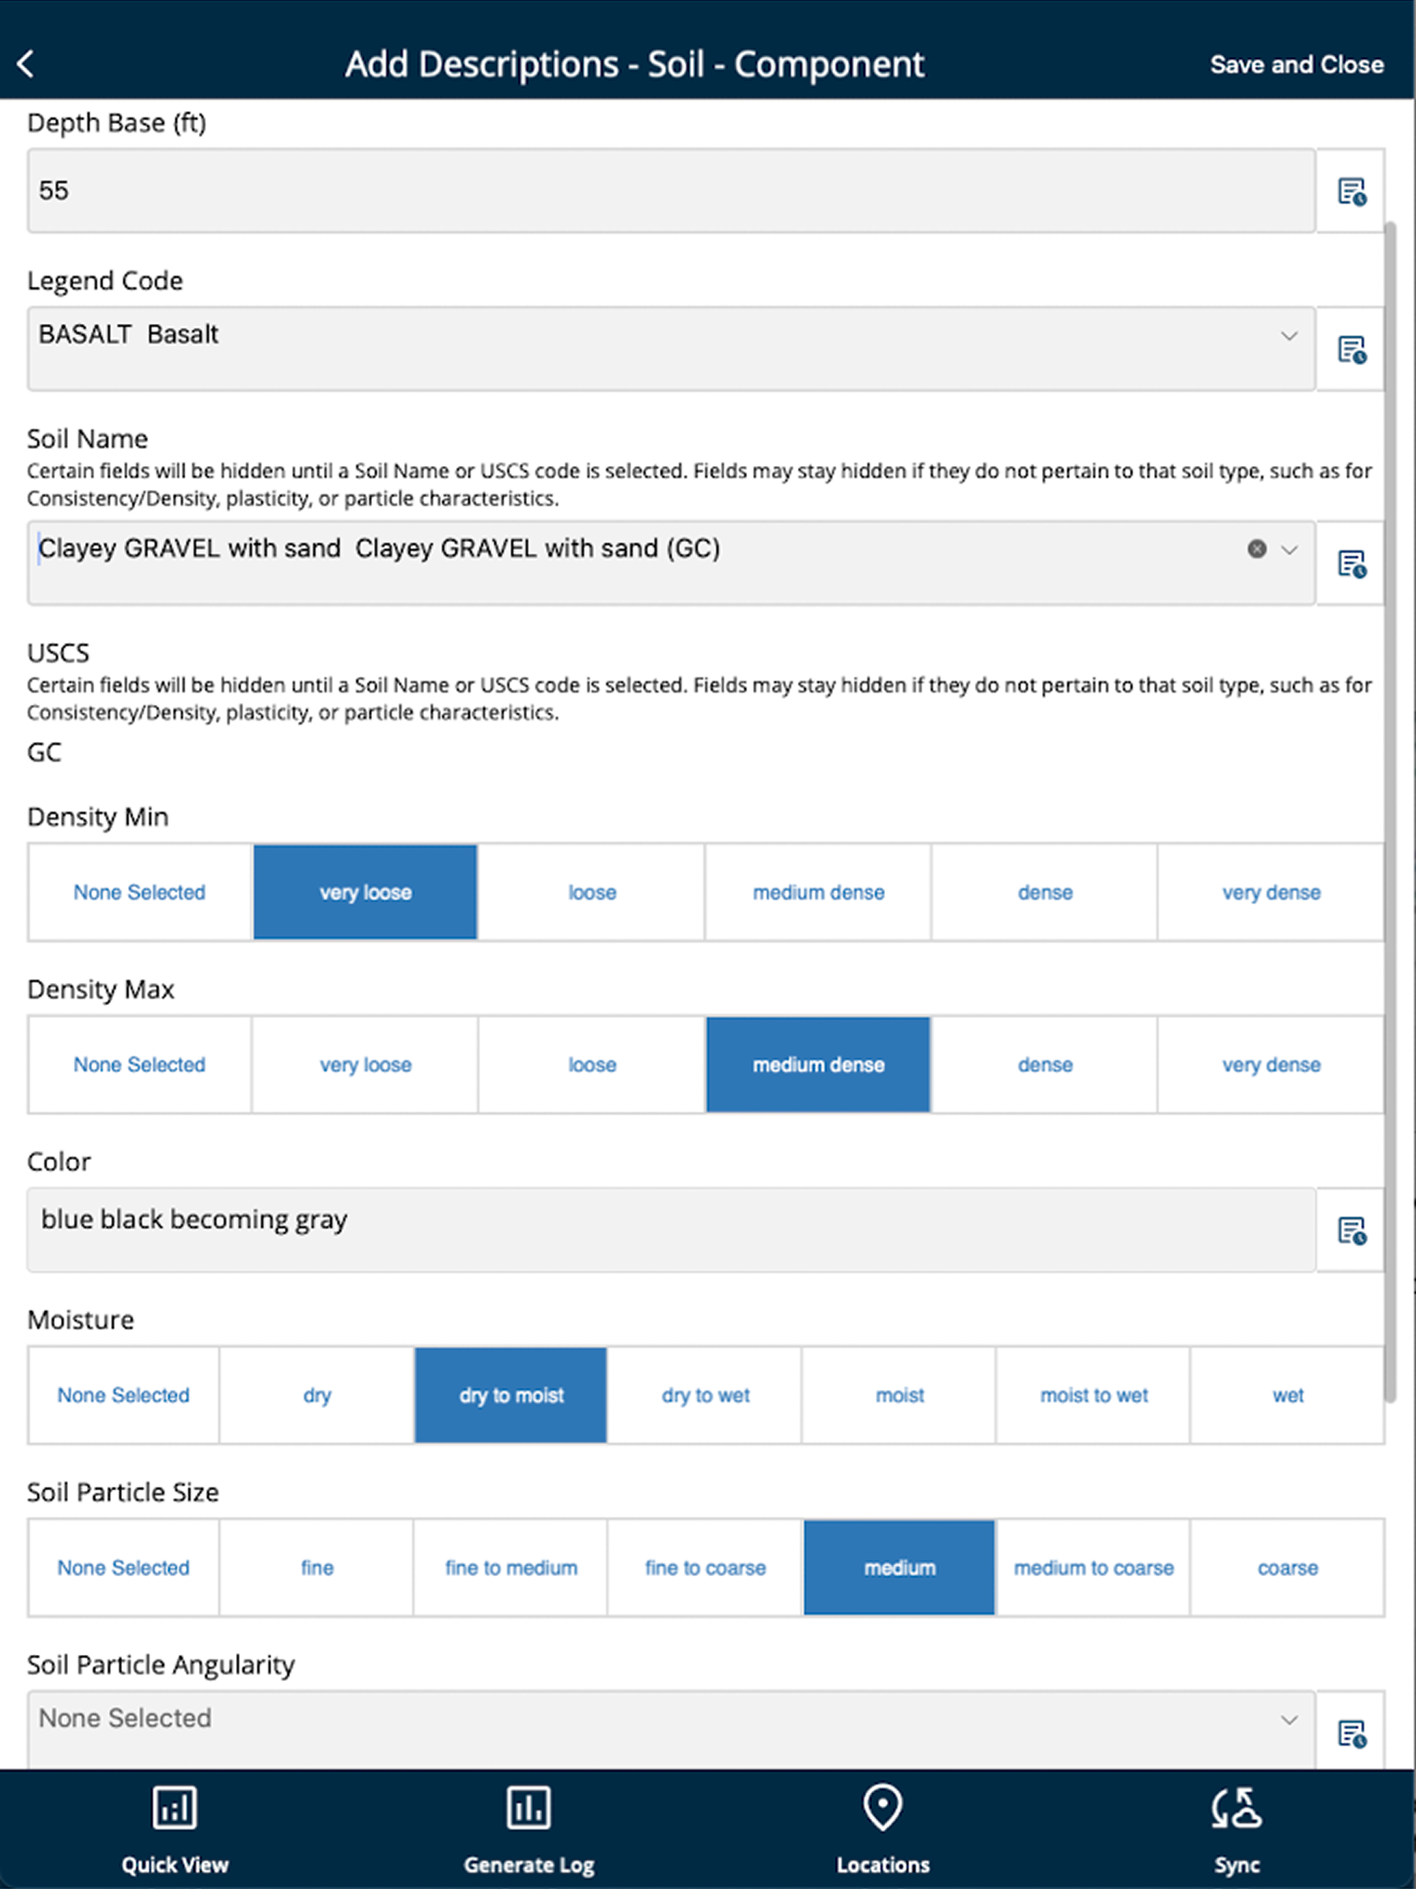
Task: Pick fine to medium particle size
Action: point(511,1568)
